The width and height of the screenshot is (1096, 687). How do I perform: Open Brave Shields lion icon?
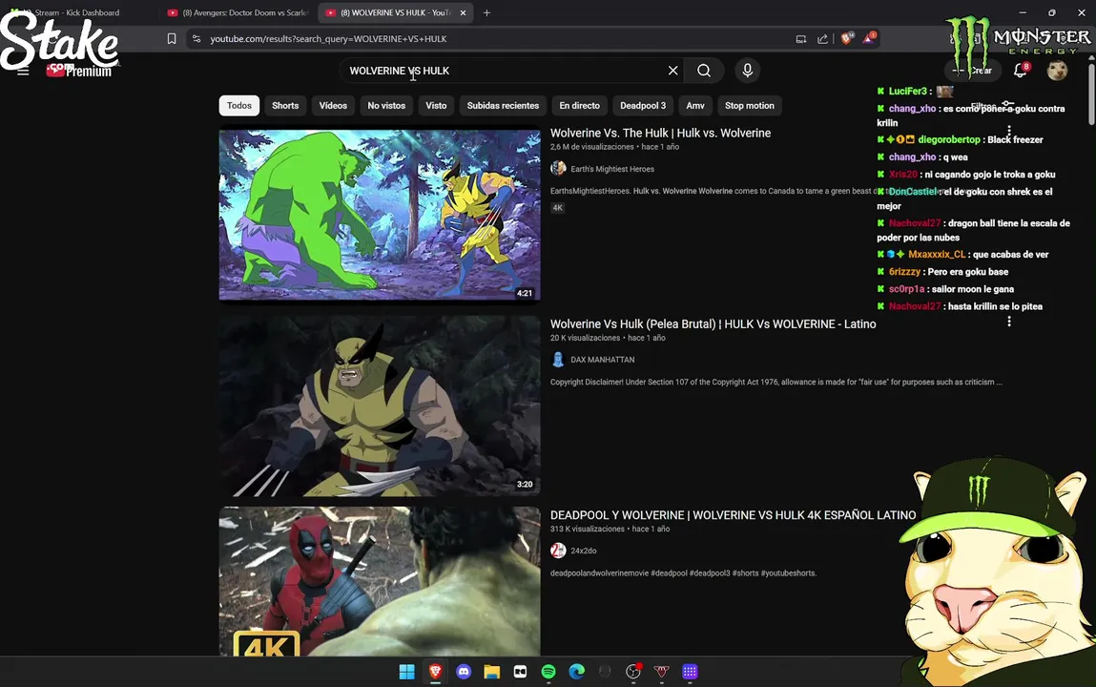coord(846,38)
